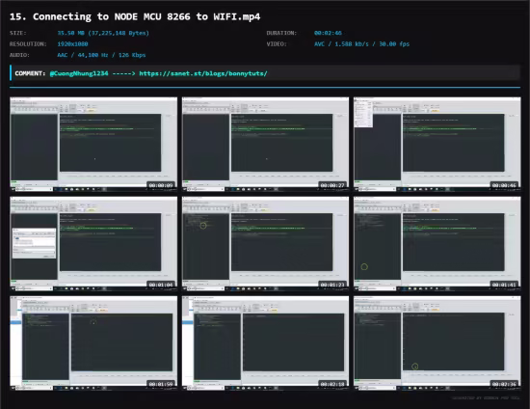Click the 'RESOLUTION:' label
The image size is (530, 409).
pyautogui.click(x=28, y=44)
